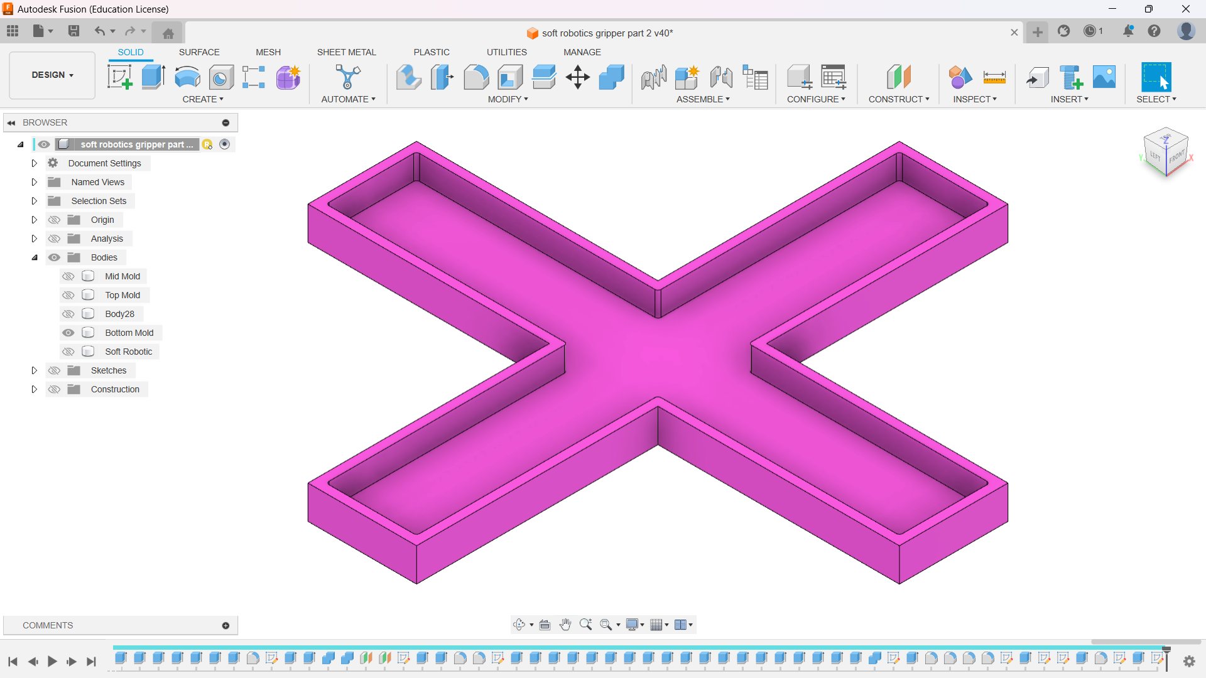Select the Midplane Construct icon
Image resolution: width=1206 pixels, height=678 pixels.
tap(899, 77)
